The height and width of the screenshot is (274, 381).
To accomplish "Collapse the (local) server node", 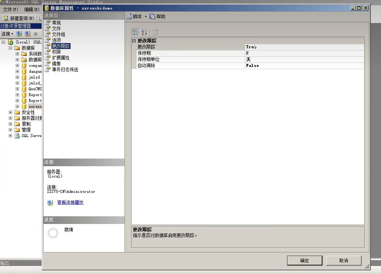I will point(3,42).
